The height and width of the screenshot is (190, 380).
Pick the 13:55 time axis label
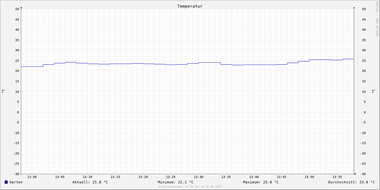337,177
